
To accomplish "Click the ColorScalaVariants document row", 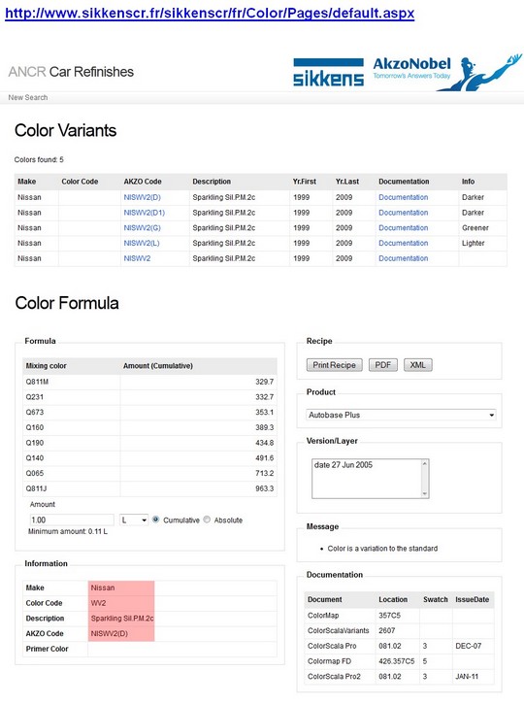I will [399, 631].
